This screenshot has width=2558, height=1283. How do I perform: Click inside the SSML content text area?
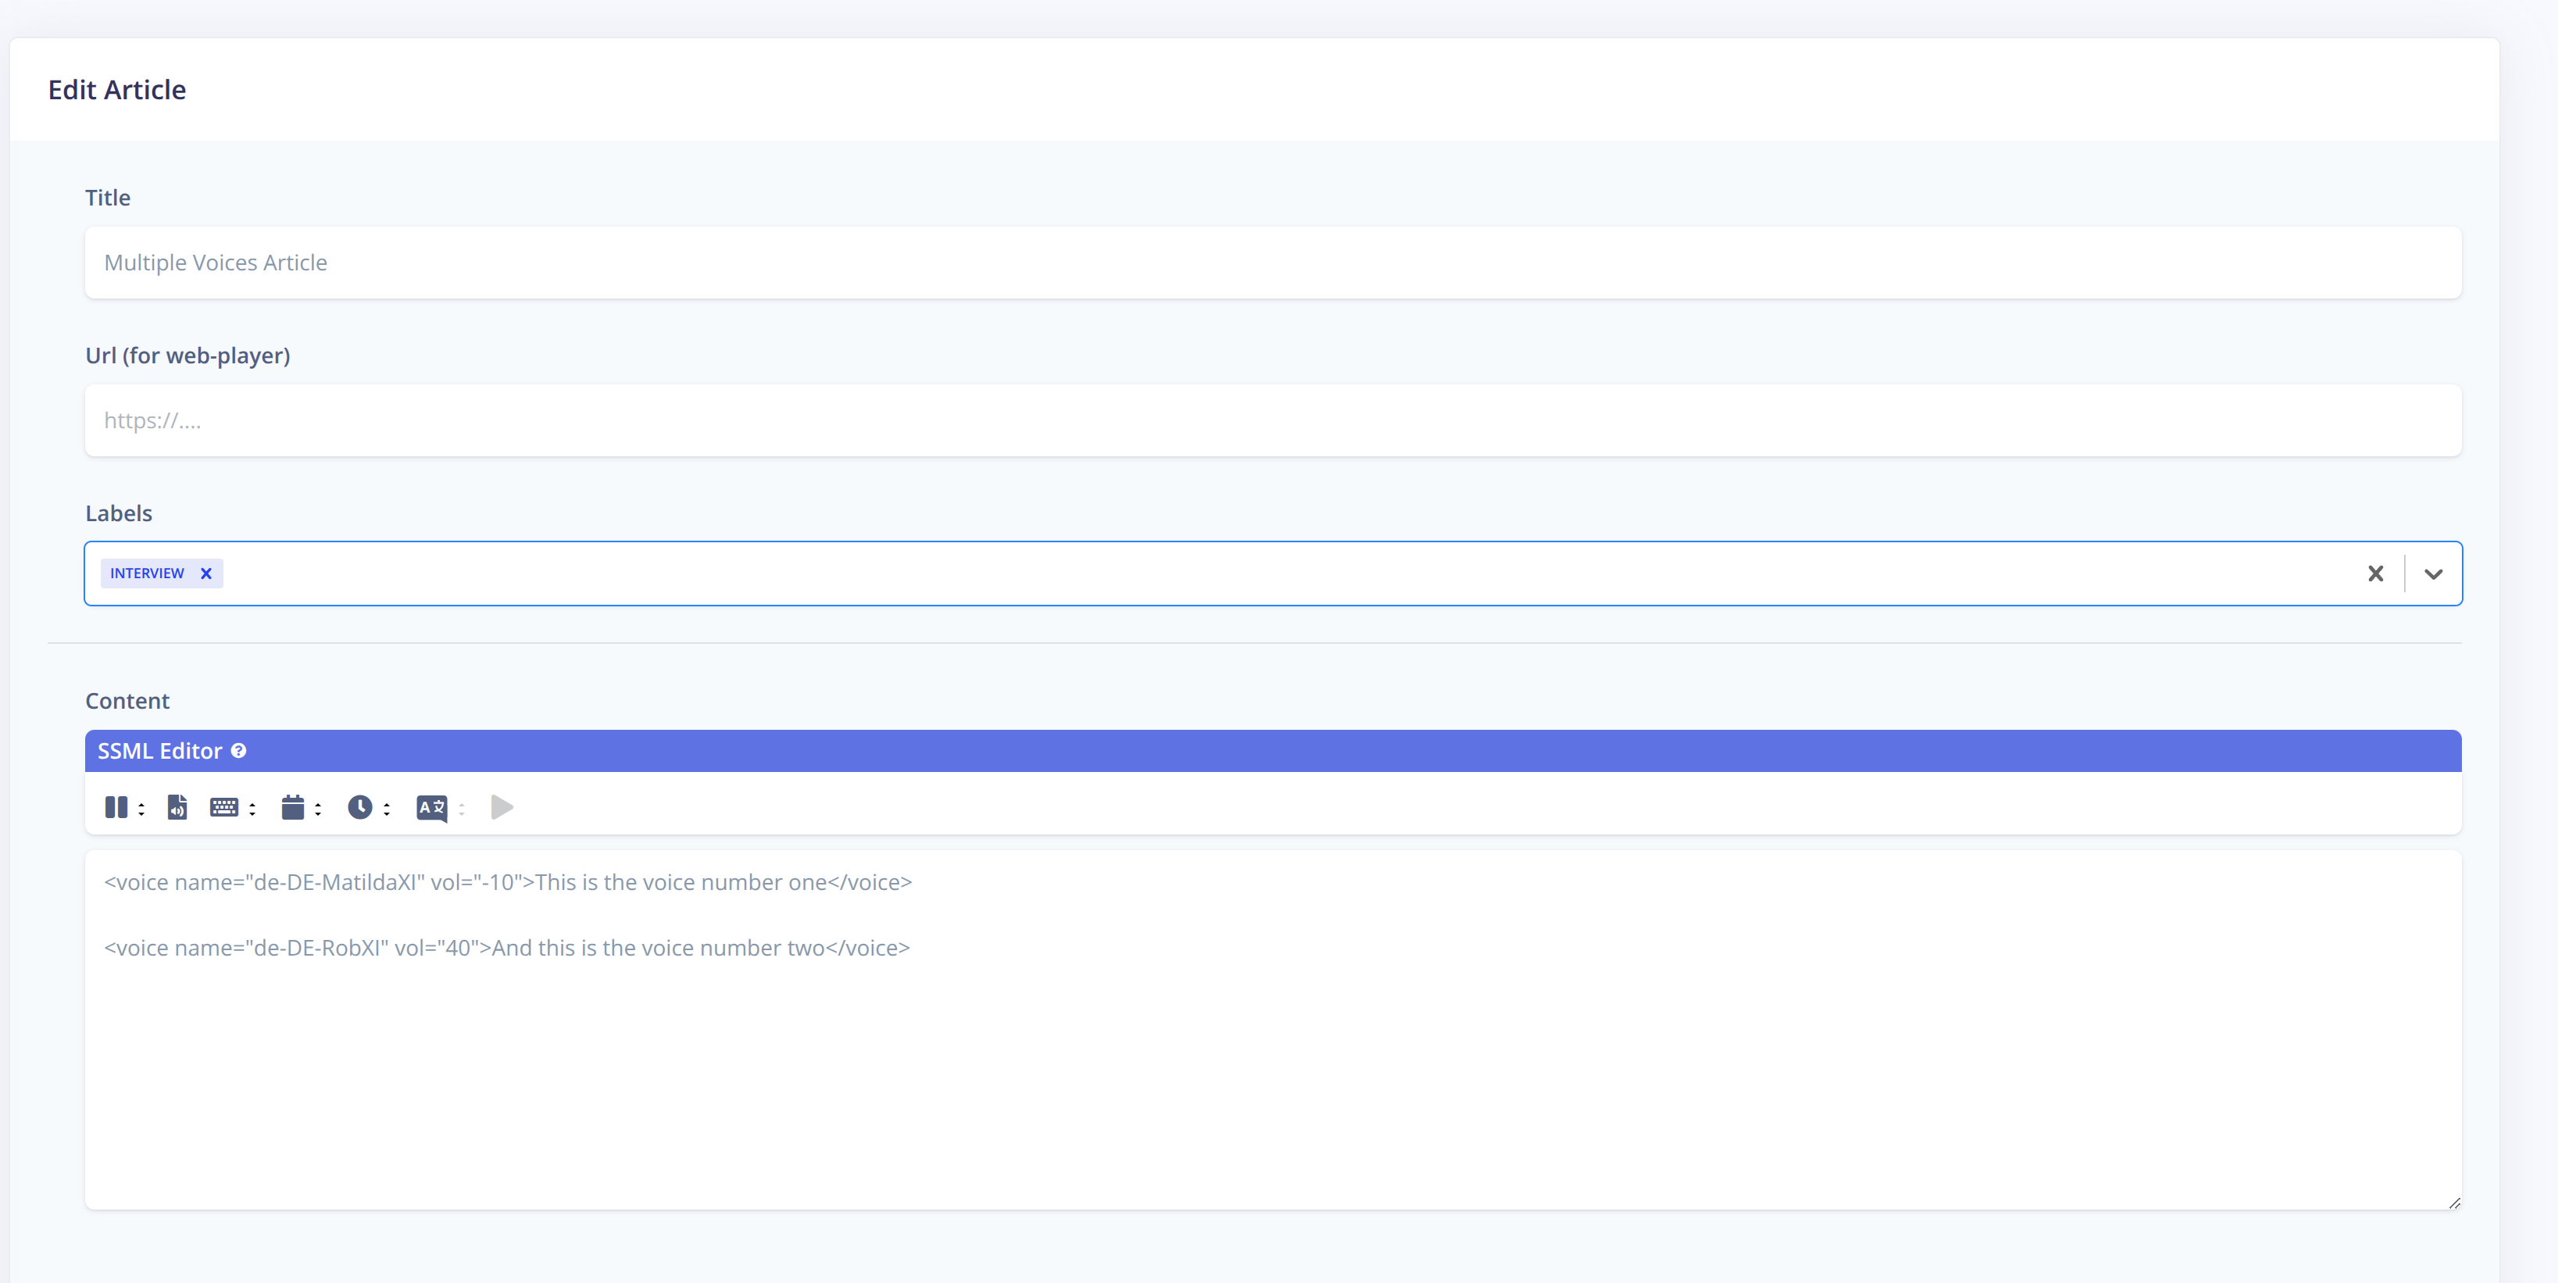[1272, 1073]
